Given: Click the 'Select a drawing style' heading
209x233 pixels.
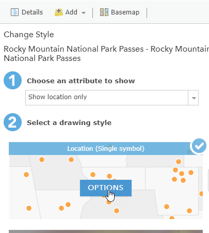Looking at the screenshot, I should point(69,123).
